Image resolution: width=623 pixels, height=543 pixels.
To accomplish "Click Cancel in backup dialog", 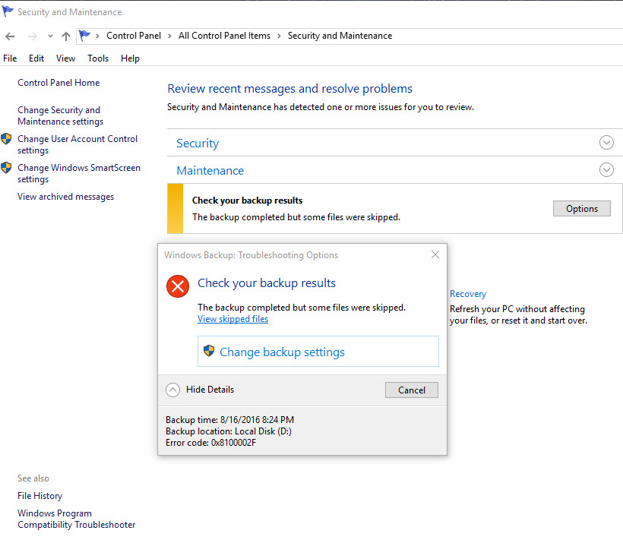I will 412,390.
